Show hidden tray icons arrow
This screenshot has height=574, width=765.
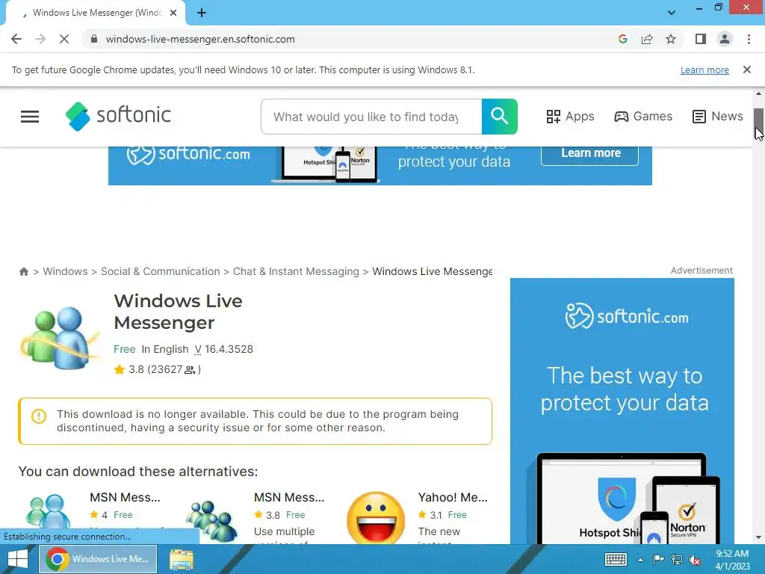coord(640,560)
